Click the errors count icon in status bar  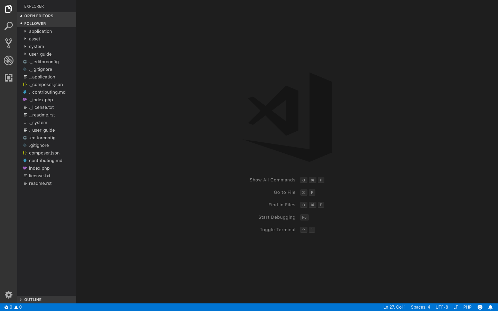(6, 307)
